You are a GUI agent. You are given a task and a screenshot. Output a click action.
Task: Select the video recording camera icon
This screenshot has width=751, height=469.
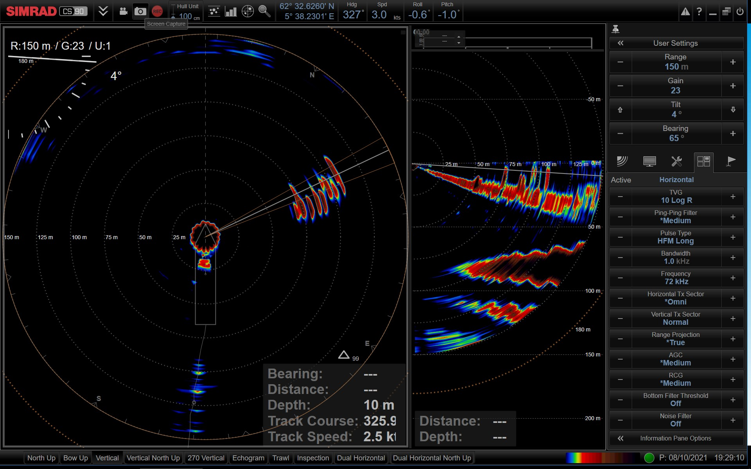pyautogui.click(x=124, y=11)
